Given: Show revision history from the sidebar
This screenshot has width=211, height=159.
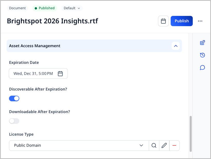Looking at the screenshot, I should point(202,55).
